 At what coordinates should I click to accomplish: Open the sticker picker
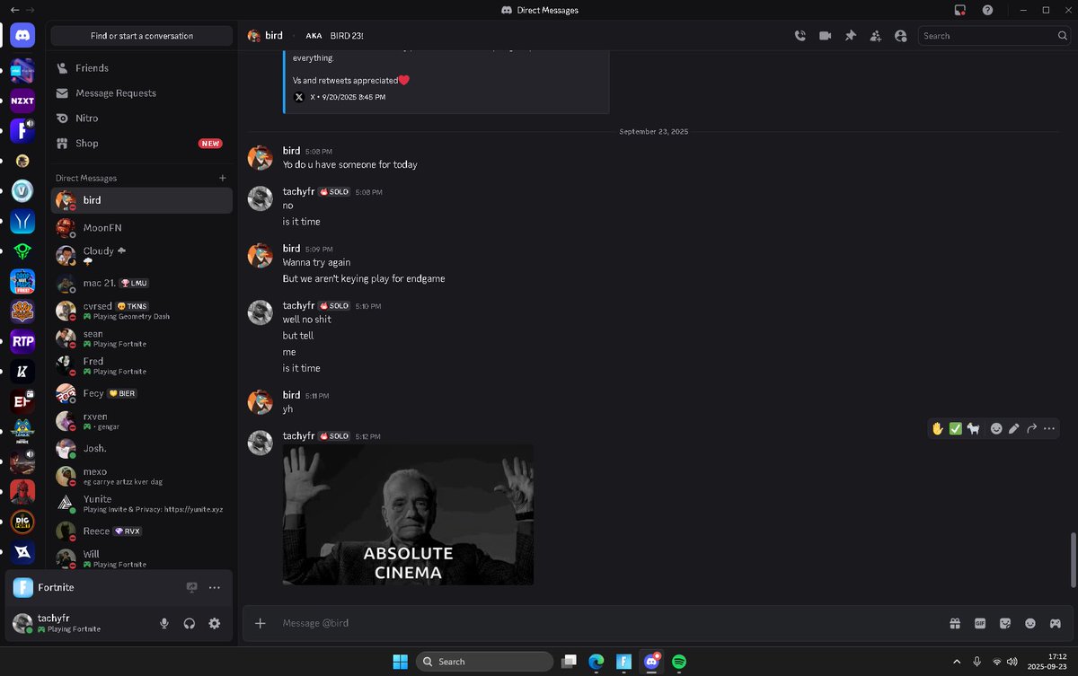[x=1005, y=623]
